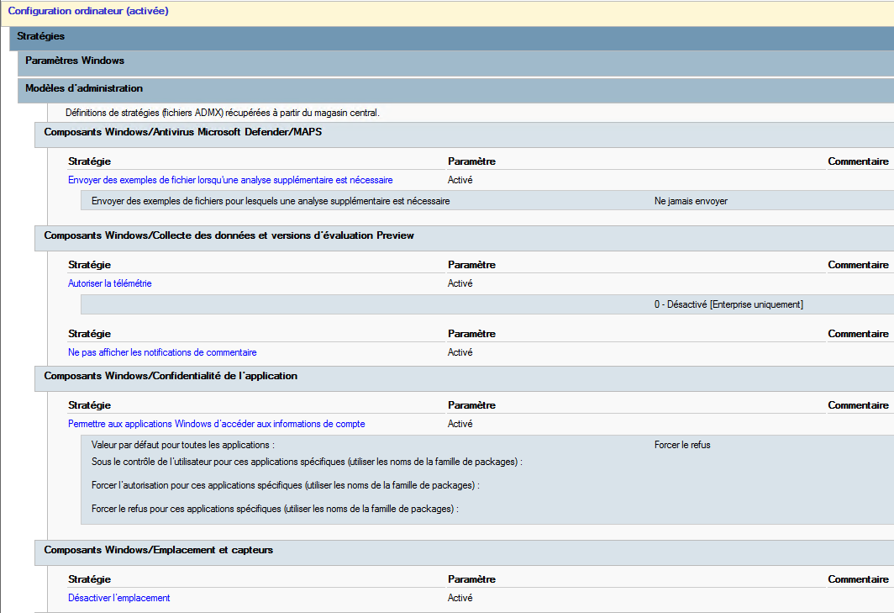894x613 pixels.
Task: Click Valeur par défaut pour toutes les applications
Action: pyautogui.click(x=183, y=445)
